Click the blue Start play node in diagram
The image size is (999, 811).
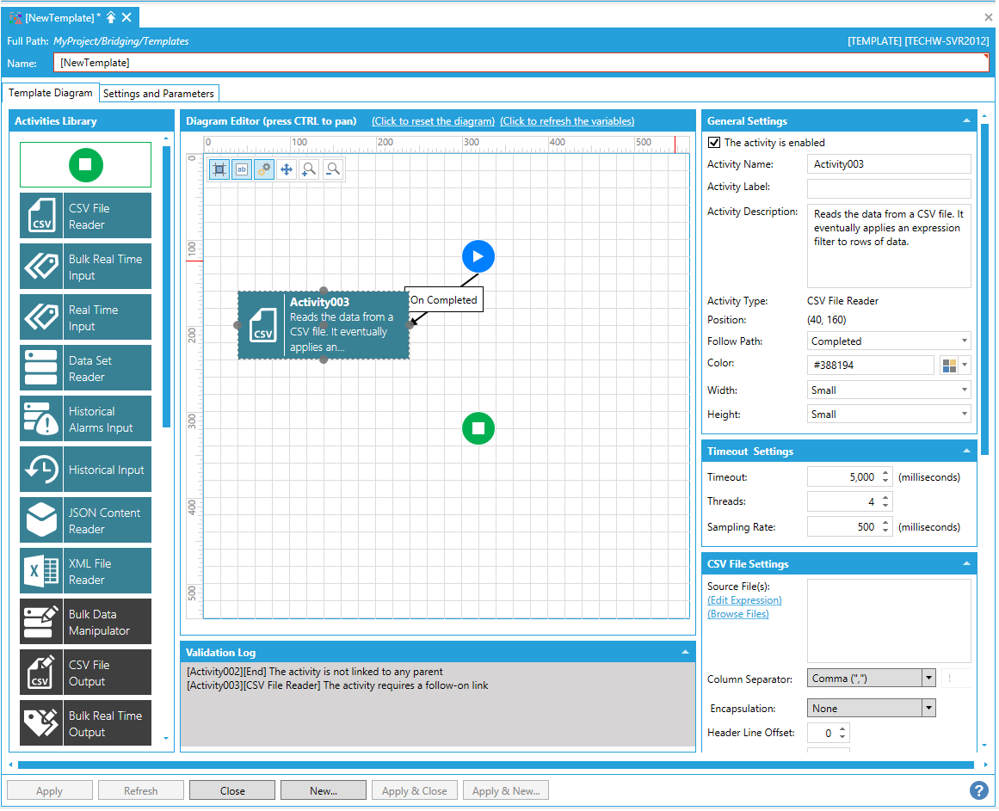(478, 256)
